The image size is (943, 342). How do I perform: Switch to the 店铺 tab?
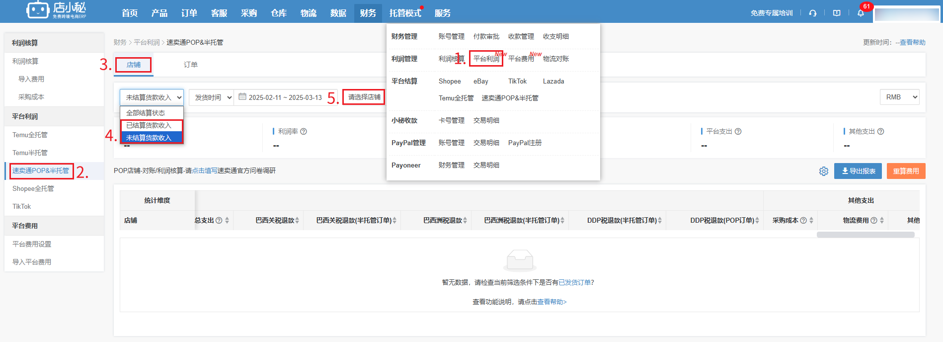(134, 65)
